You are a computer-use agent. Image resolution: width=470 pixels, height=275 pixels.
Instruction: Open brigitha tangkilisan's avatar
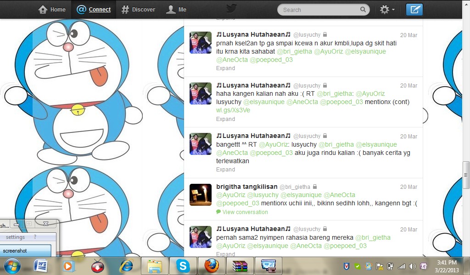201,195
